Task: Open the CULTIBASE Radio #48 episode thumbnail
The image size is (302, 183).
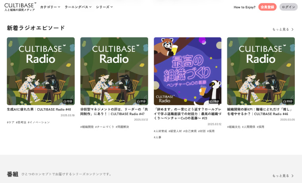Action: pos(41,71)
